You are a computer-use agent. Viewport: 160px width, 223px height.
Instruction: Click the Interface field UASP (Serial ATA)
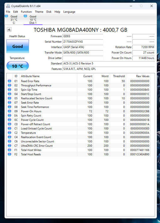pos(83,47)
